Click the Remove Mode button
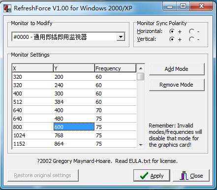217x190 pixels. [x=177, y=85]
